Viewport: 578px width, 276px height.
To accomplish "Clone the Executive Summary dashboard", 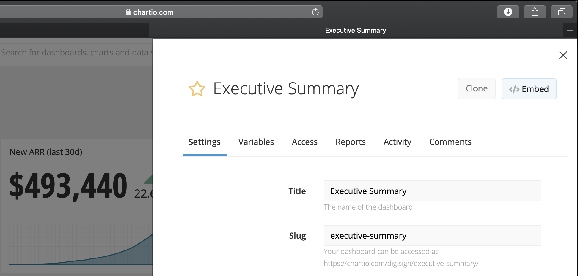I will click(477, 88).
